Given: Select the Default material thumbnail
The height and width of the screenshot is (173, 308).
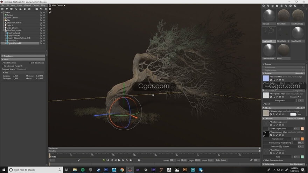Looking at the screenshot, I should tap(269, 16).
